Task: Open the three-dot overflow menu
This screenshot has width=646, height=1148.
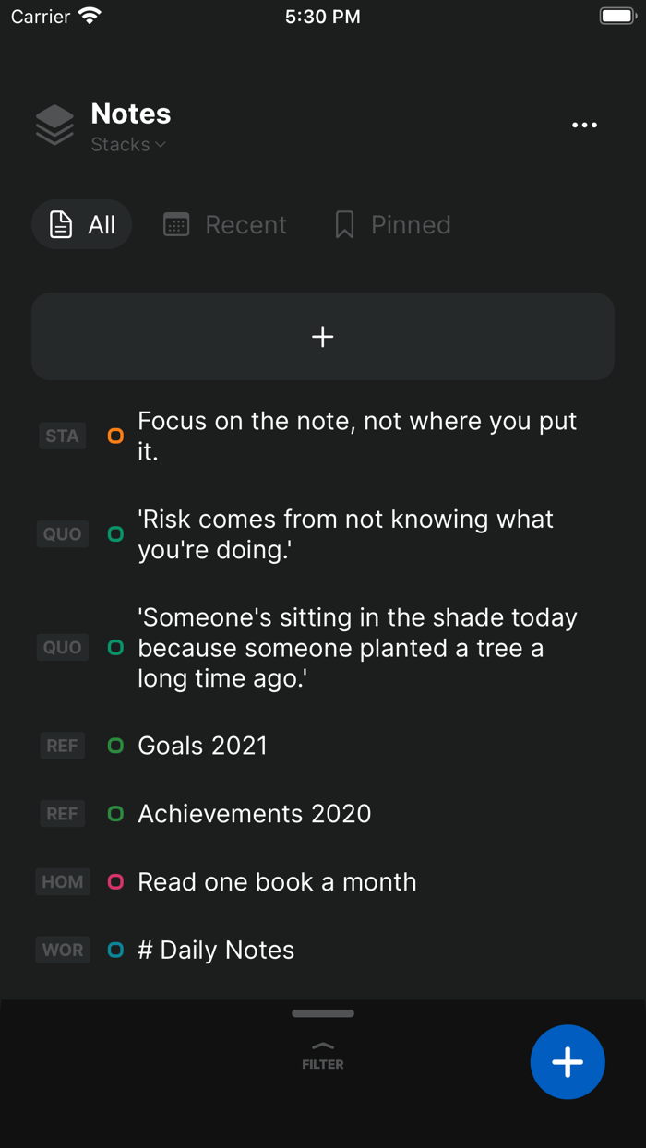Action: pos(584,125)
